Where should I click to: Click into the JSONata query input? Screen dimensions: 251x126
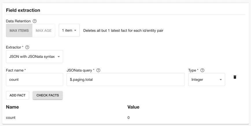[x=125, y=80]
